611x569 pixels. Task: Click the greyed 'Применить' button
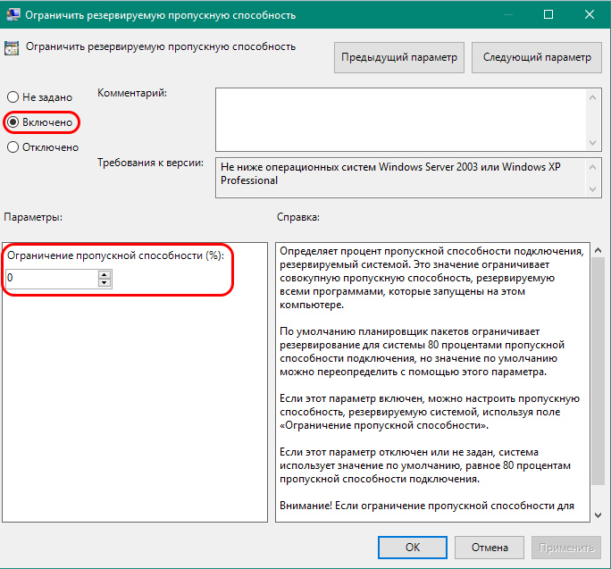pyautogui.click(x=566, y=548)
